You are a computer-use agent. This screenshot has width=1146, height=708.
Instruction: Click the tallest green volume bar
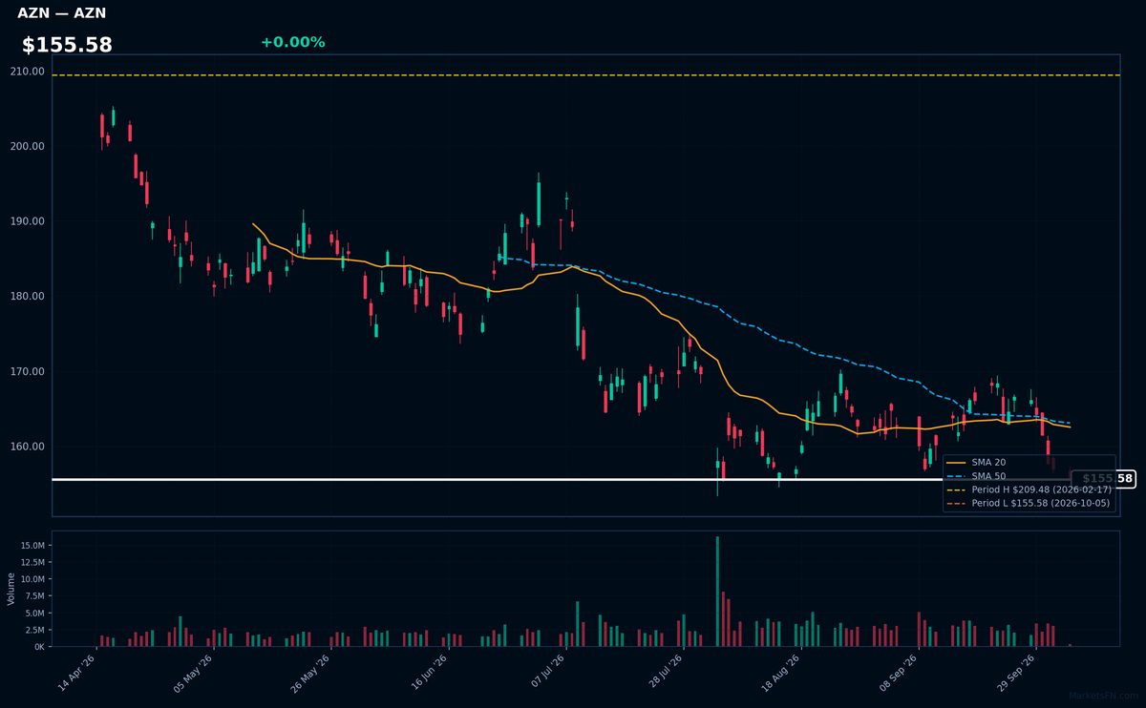click(717, 592)
